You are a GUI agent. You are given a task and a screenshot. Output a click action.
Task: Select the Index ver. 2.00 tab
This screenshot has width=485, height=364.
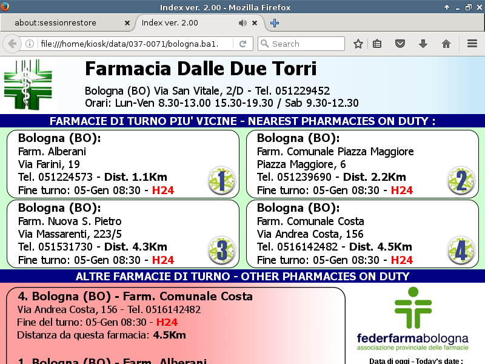[x=182, y=23]
